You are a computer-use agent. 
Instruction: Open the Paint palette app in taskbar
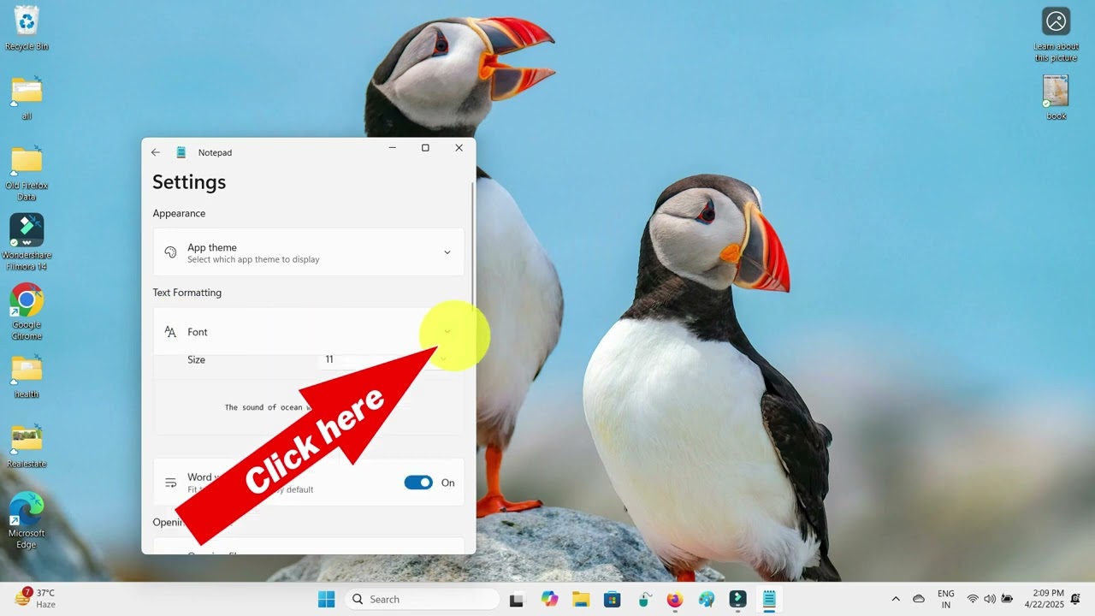[x=707, y=599]
